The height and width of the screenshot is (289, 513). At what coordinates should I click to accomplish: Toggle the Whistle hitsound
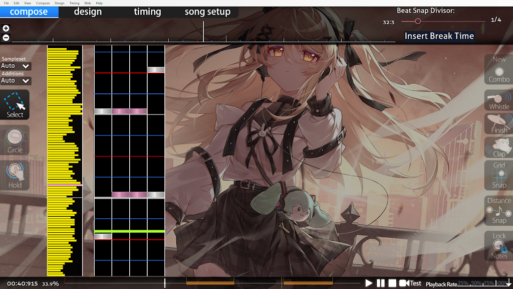click(x=498, y=100)
